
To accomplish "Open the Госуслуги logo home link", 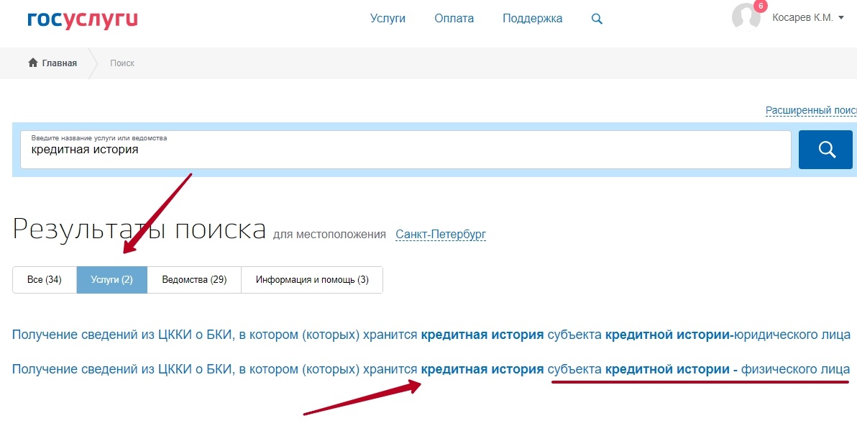I will click(83, 19).
